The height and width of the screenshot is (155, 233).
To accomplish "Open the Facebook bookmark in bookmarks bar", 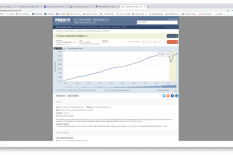I will coord(62,14).
